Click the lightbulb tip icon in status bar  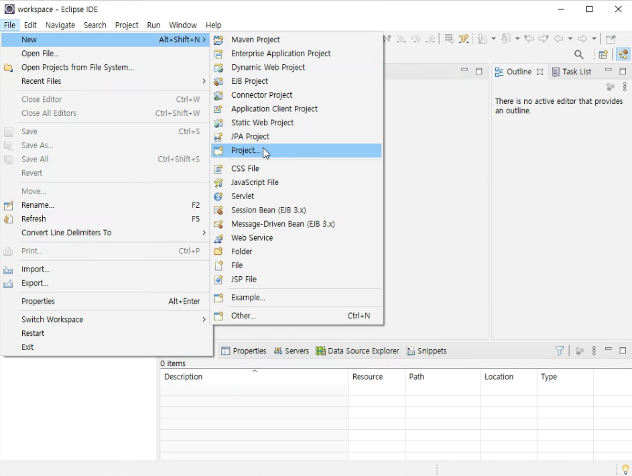point(625,469)
